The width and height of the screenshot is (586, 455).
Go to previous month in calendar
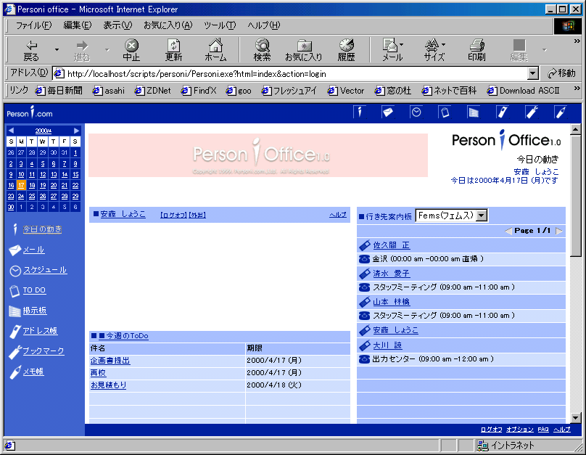coord(11,131)
